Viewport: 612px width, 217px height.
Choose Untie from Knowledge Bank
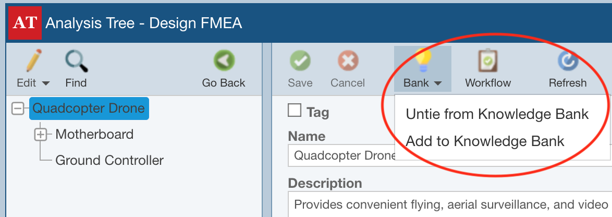pos(497,114)
